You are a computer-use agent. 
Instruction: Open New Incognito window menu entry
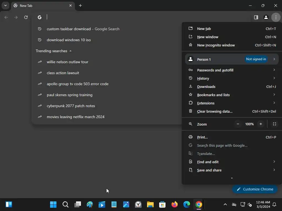[x=232, y=45]
